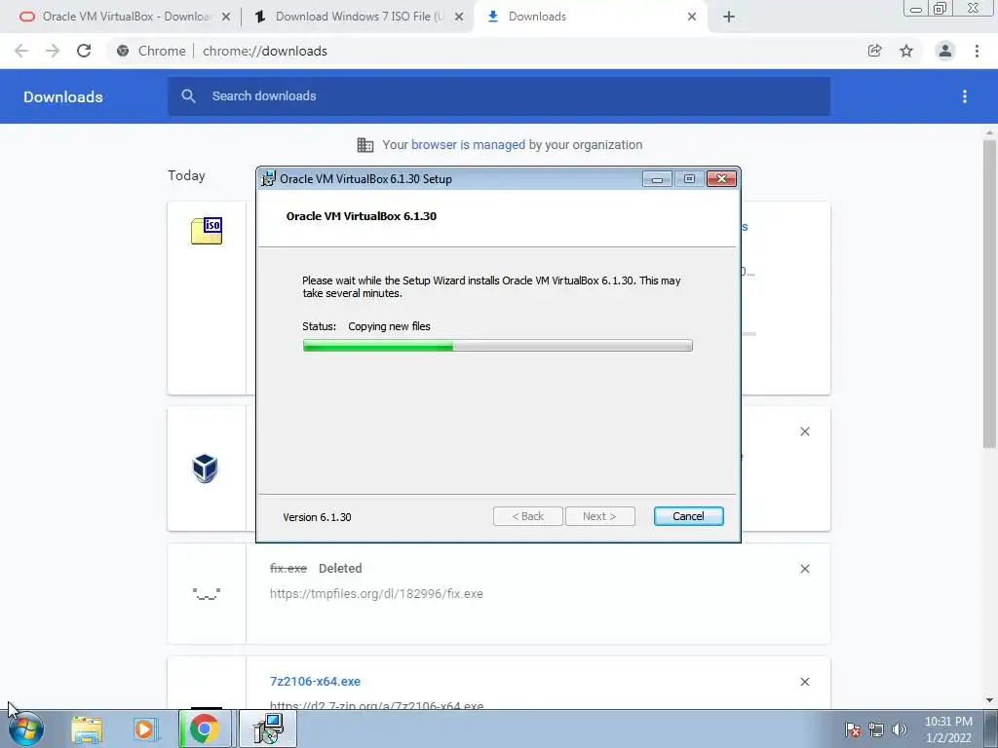
Task: Click the installation progress bar
Action: 497,346
